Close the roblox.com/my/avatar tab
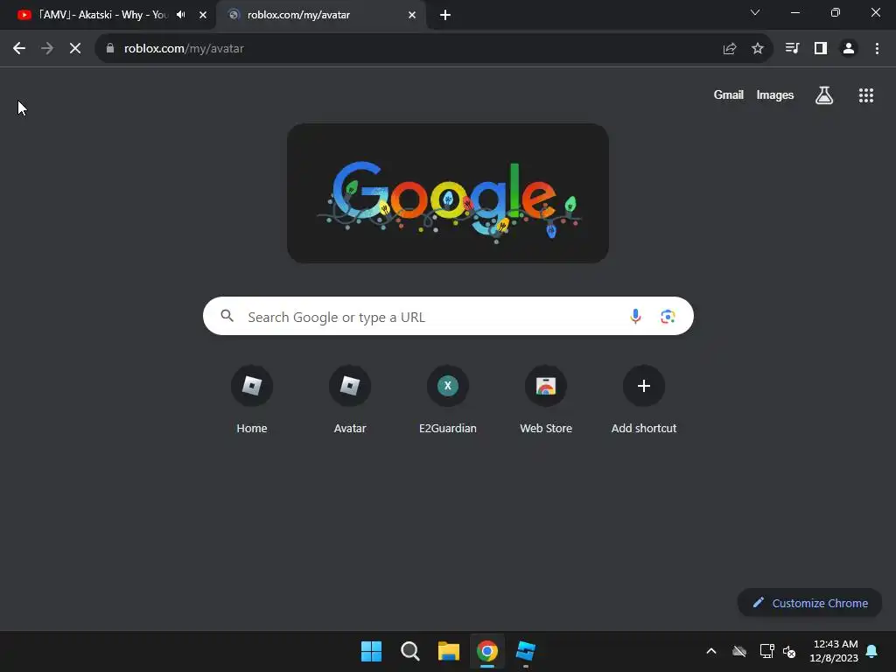This screenshot has height=672, width=896. 412,15
